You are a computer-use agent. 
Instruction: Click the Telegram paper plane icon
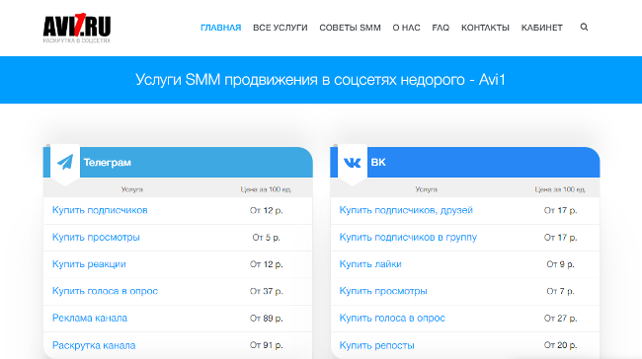pyautogui.click(x=65, y=162)
